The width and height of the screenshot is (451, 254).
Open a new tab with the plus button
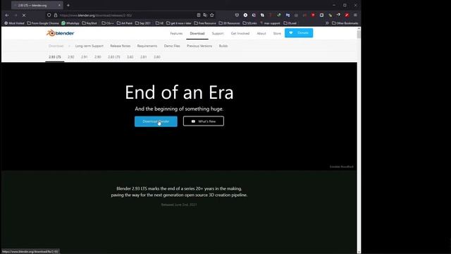pyautogui.click(x=68, y=5)
